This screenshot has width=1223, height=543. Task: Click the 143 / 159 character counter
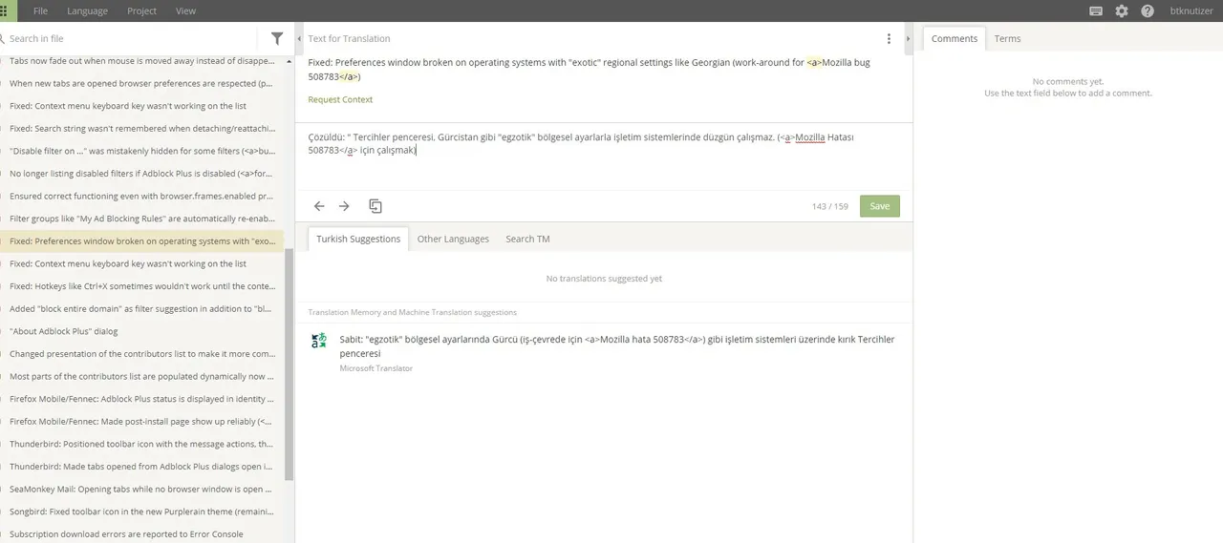pyautogui.click(x=829, y=206)
